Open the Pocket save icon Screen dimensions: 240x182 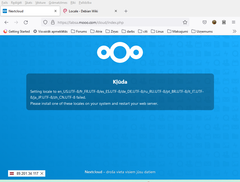coord(204,22)
